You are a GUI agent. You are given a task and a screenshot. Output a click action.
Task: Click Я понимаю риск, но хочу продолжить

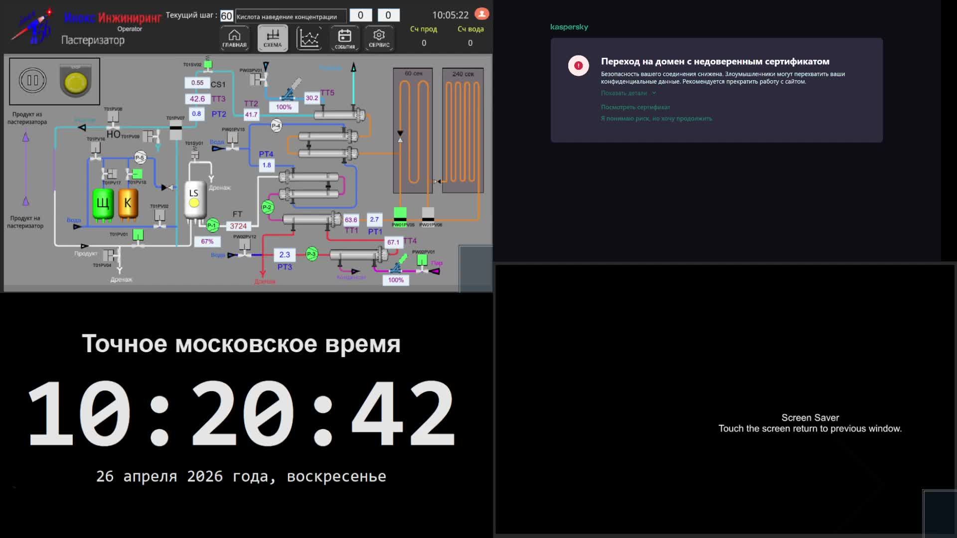click(657, 118)
